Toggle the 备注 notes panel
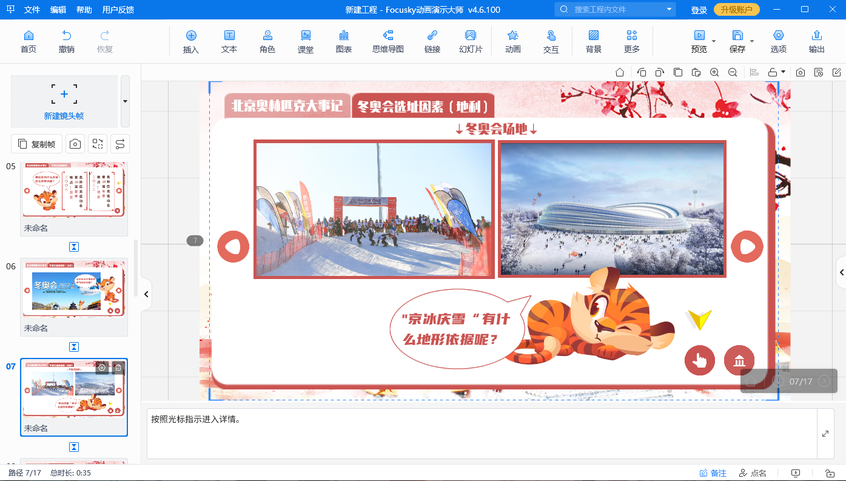Image resolution: width=846 pixels, height=481 pixels. pyautogui.click(x=713, y=473)
